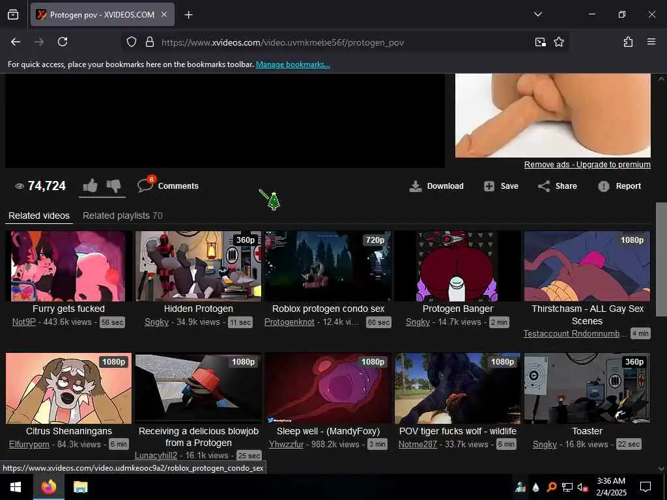Image resolution: width=667 pixels, height=500 pixels.
Task: Click the thumbs down dislike icon
Action: pyautogui.click(x=113, y=186)
